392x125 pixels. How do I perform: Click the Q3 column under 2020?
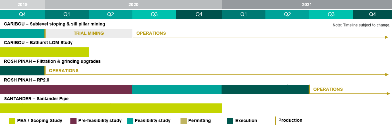click(x=154, y=14)
